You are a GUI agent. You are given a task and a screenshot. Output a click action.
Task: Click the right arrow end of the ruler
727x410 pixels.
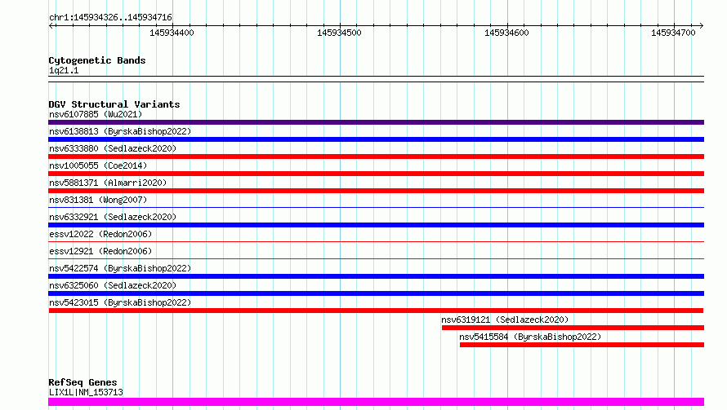click(701, 25)
